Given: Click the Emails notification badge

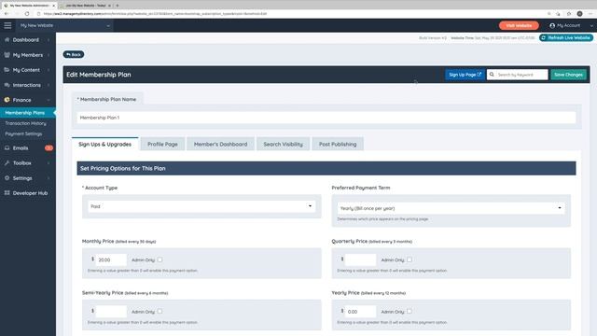Looking at the screenshot, I should [x=49, y=147].
